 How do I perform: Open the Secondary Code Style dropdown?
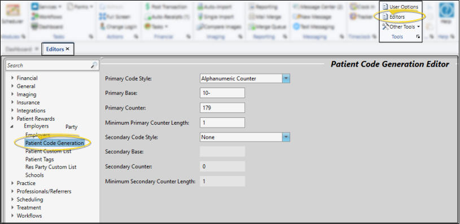(286, 137)
